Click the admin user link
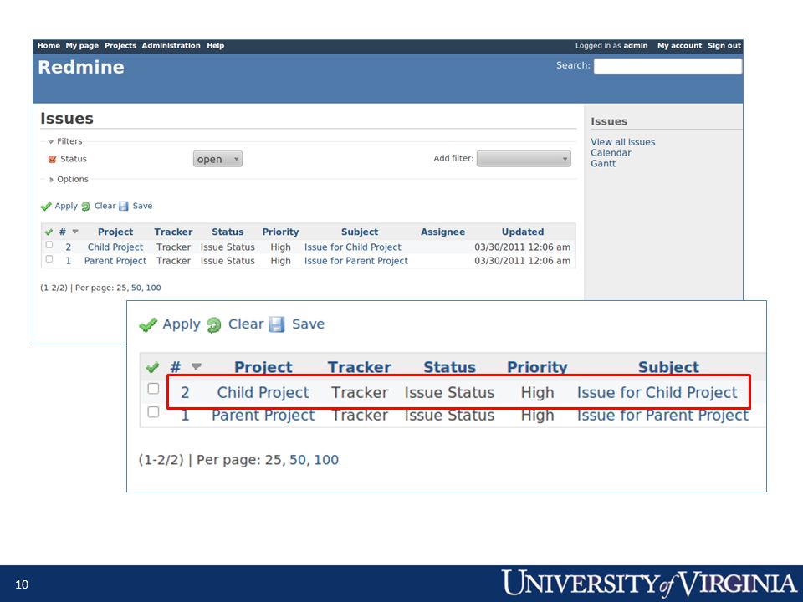 coord(636,45)
